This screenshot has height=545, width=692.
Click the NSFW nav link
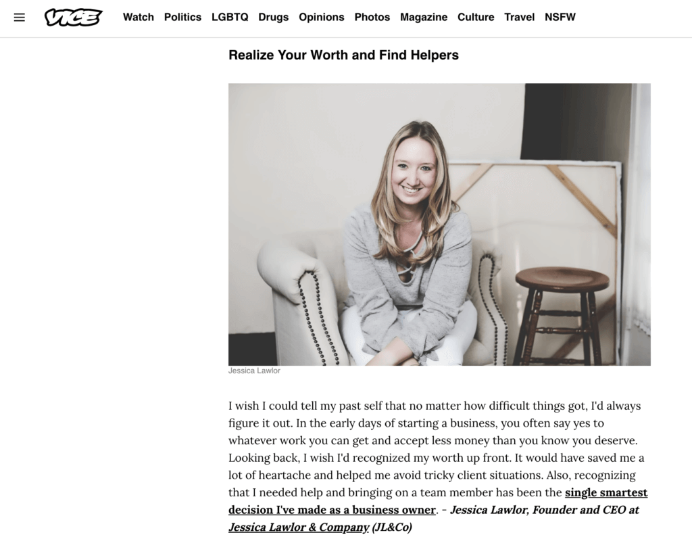tap(560, 17)
